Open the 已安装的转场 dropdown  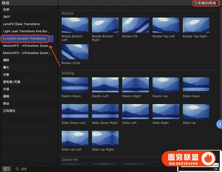(x=206, y=3)
